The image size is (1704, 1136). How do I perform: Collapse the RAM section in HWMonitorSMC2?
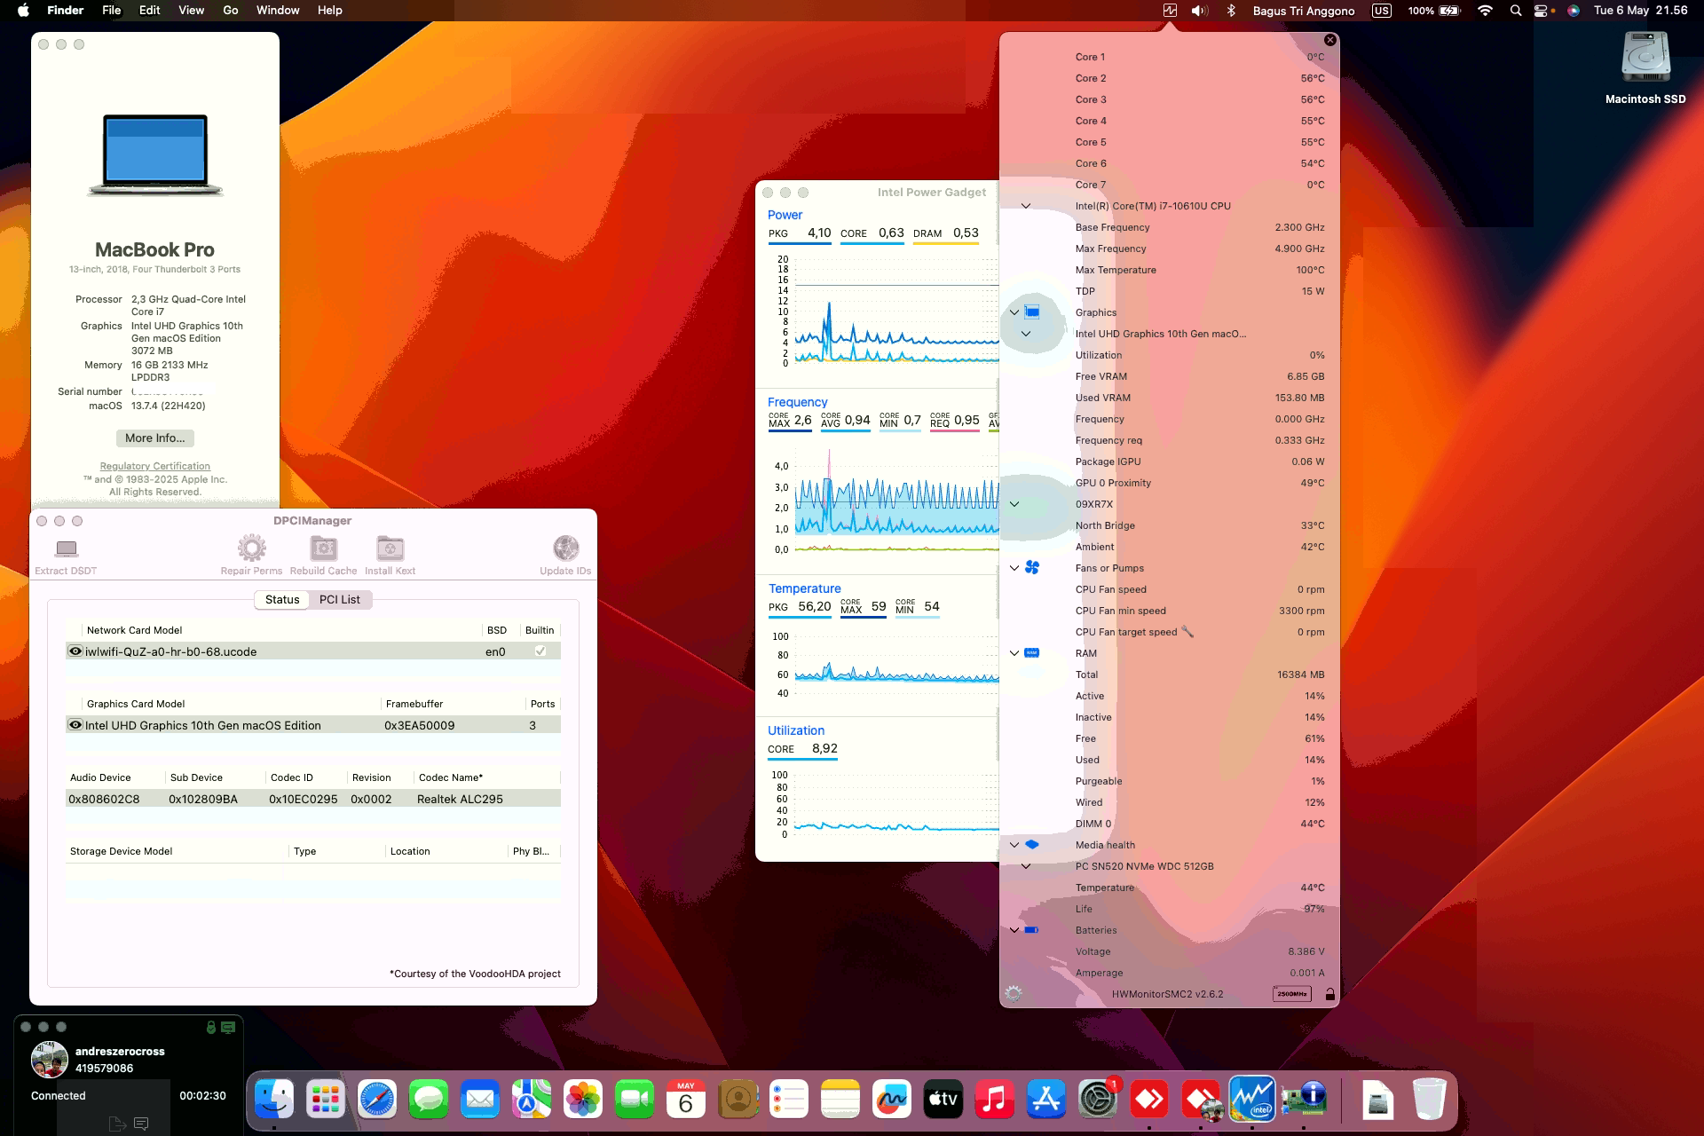(x=1014, y=653)
